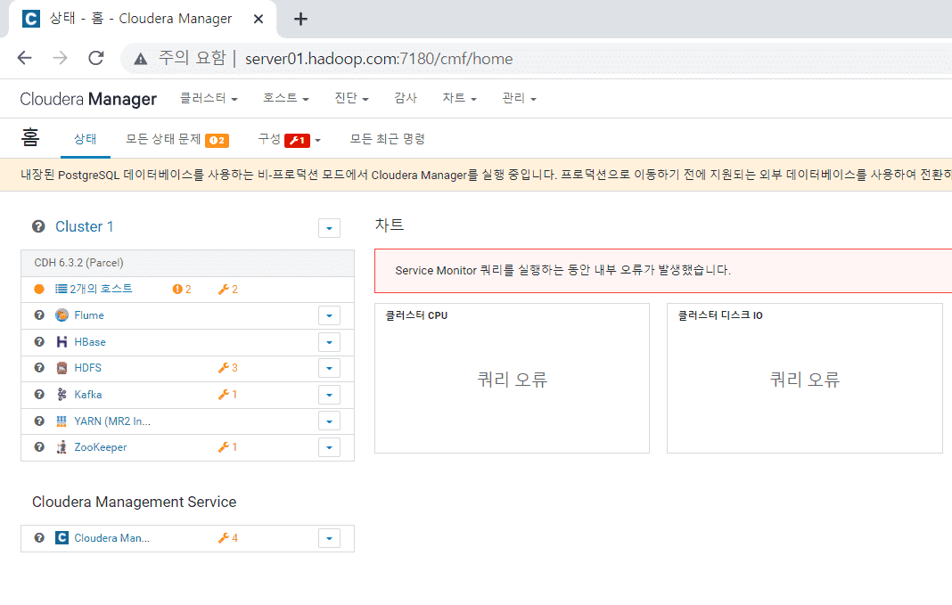Viewport: 952px width, 605px height.
Task: Expand the Cluster 1 actions dropdown
Action: pyautogui.click(x=329, y=228)
